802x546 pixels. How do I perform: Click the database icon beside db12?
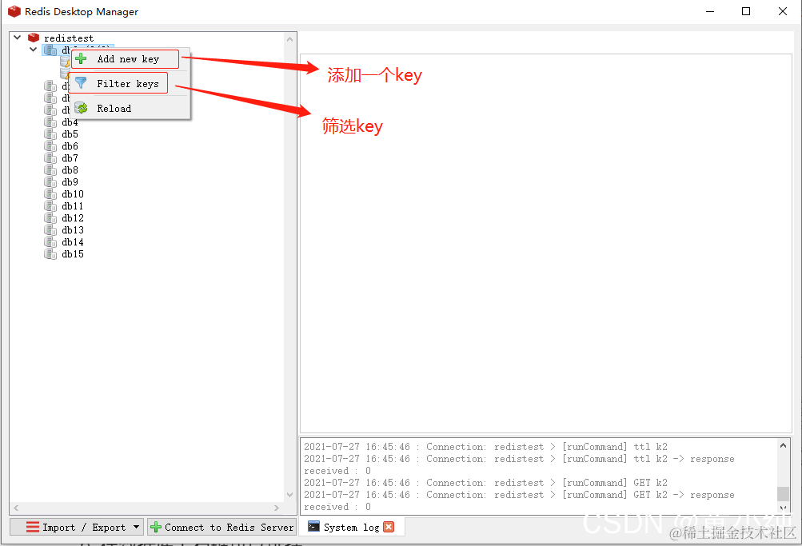pos(50,218)
